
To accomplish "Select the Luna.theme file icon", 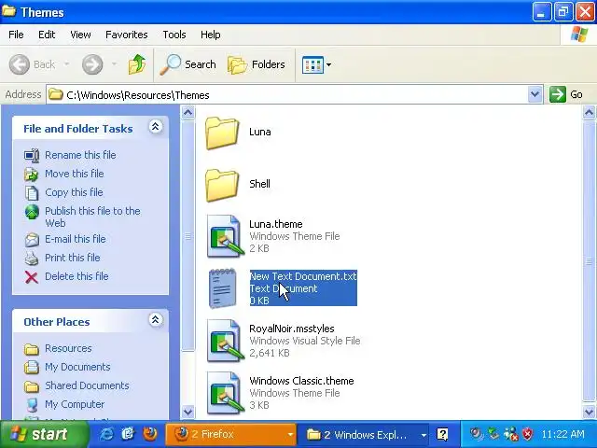I will coord(225,236).
